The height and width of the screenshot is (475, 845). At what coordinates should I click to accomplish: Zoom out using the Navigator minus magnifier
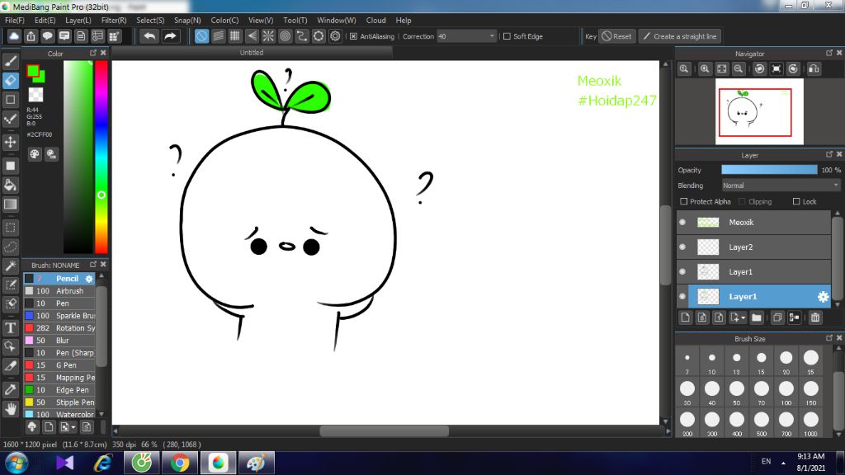click(739, 69)
